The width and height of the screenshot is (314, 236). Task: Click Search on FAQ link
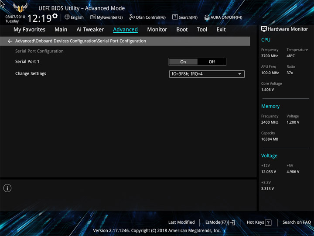point(297,222)
